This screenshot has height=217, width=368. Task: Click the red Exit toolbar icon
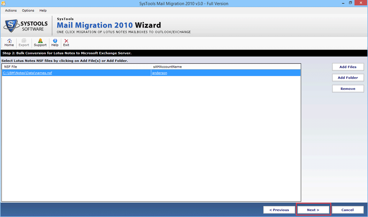pyautogui.click(x=66, y=43)
